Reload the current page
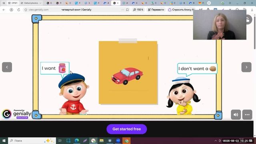256x144 pixels. pyautogui.click(x=19, y=10)
